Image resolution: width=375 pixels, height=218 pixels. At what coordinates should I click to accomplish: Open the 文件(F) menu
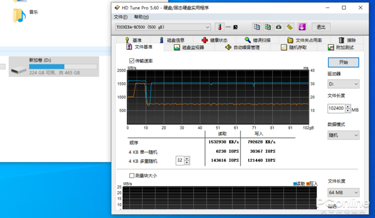pos(121,17)
